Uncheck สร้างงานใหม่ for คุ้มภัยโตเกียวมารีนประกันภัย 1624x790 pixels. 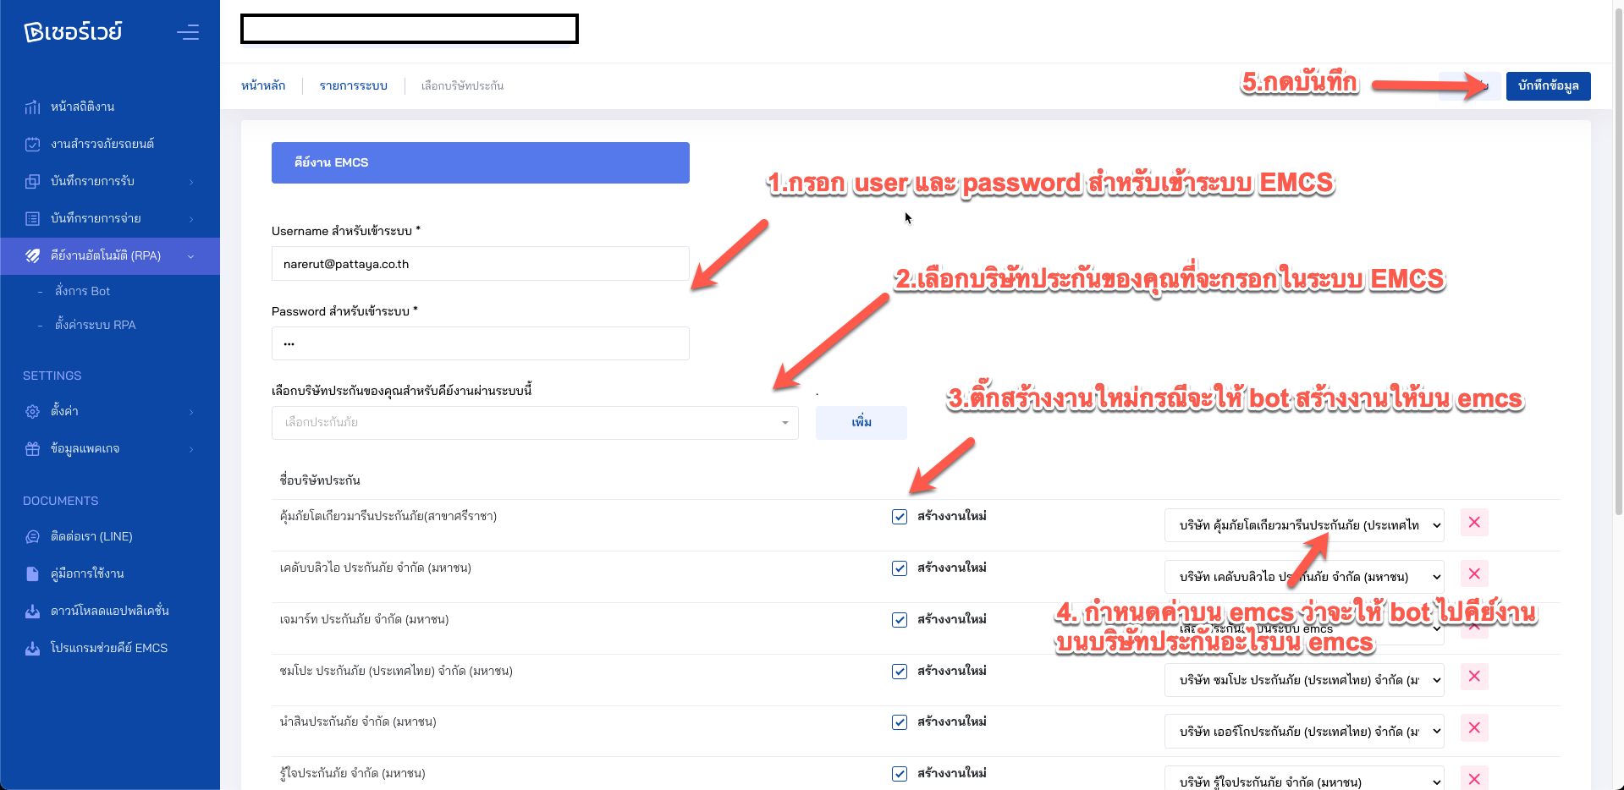click(900, 517)
